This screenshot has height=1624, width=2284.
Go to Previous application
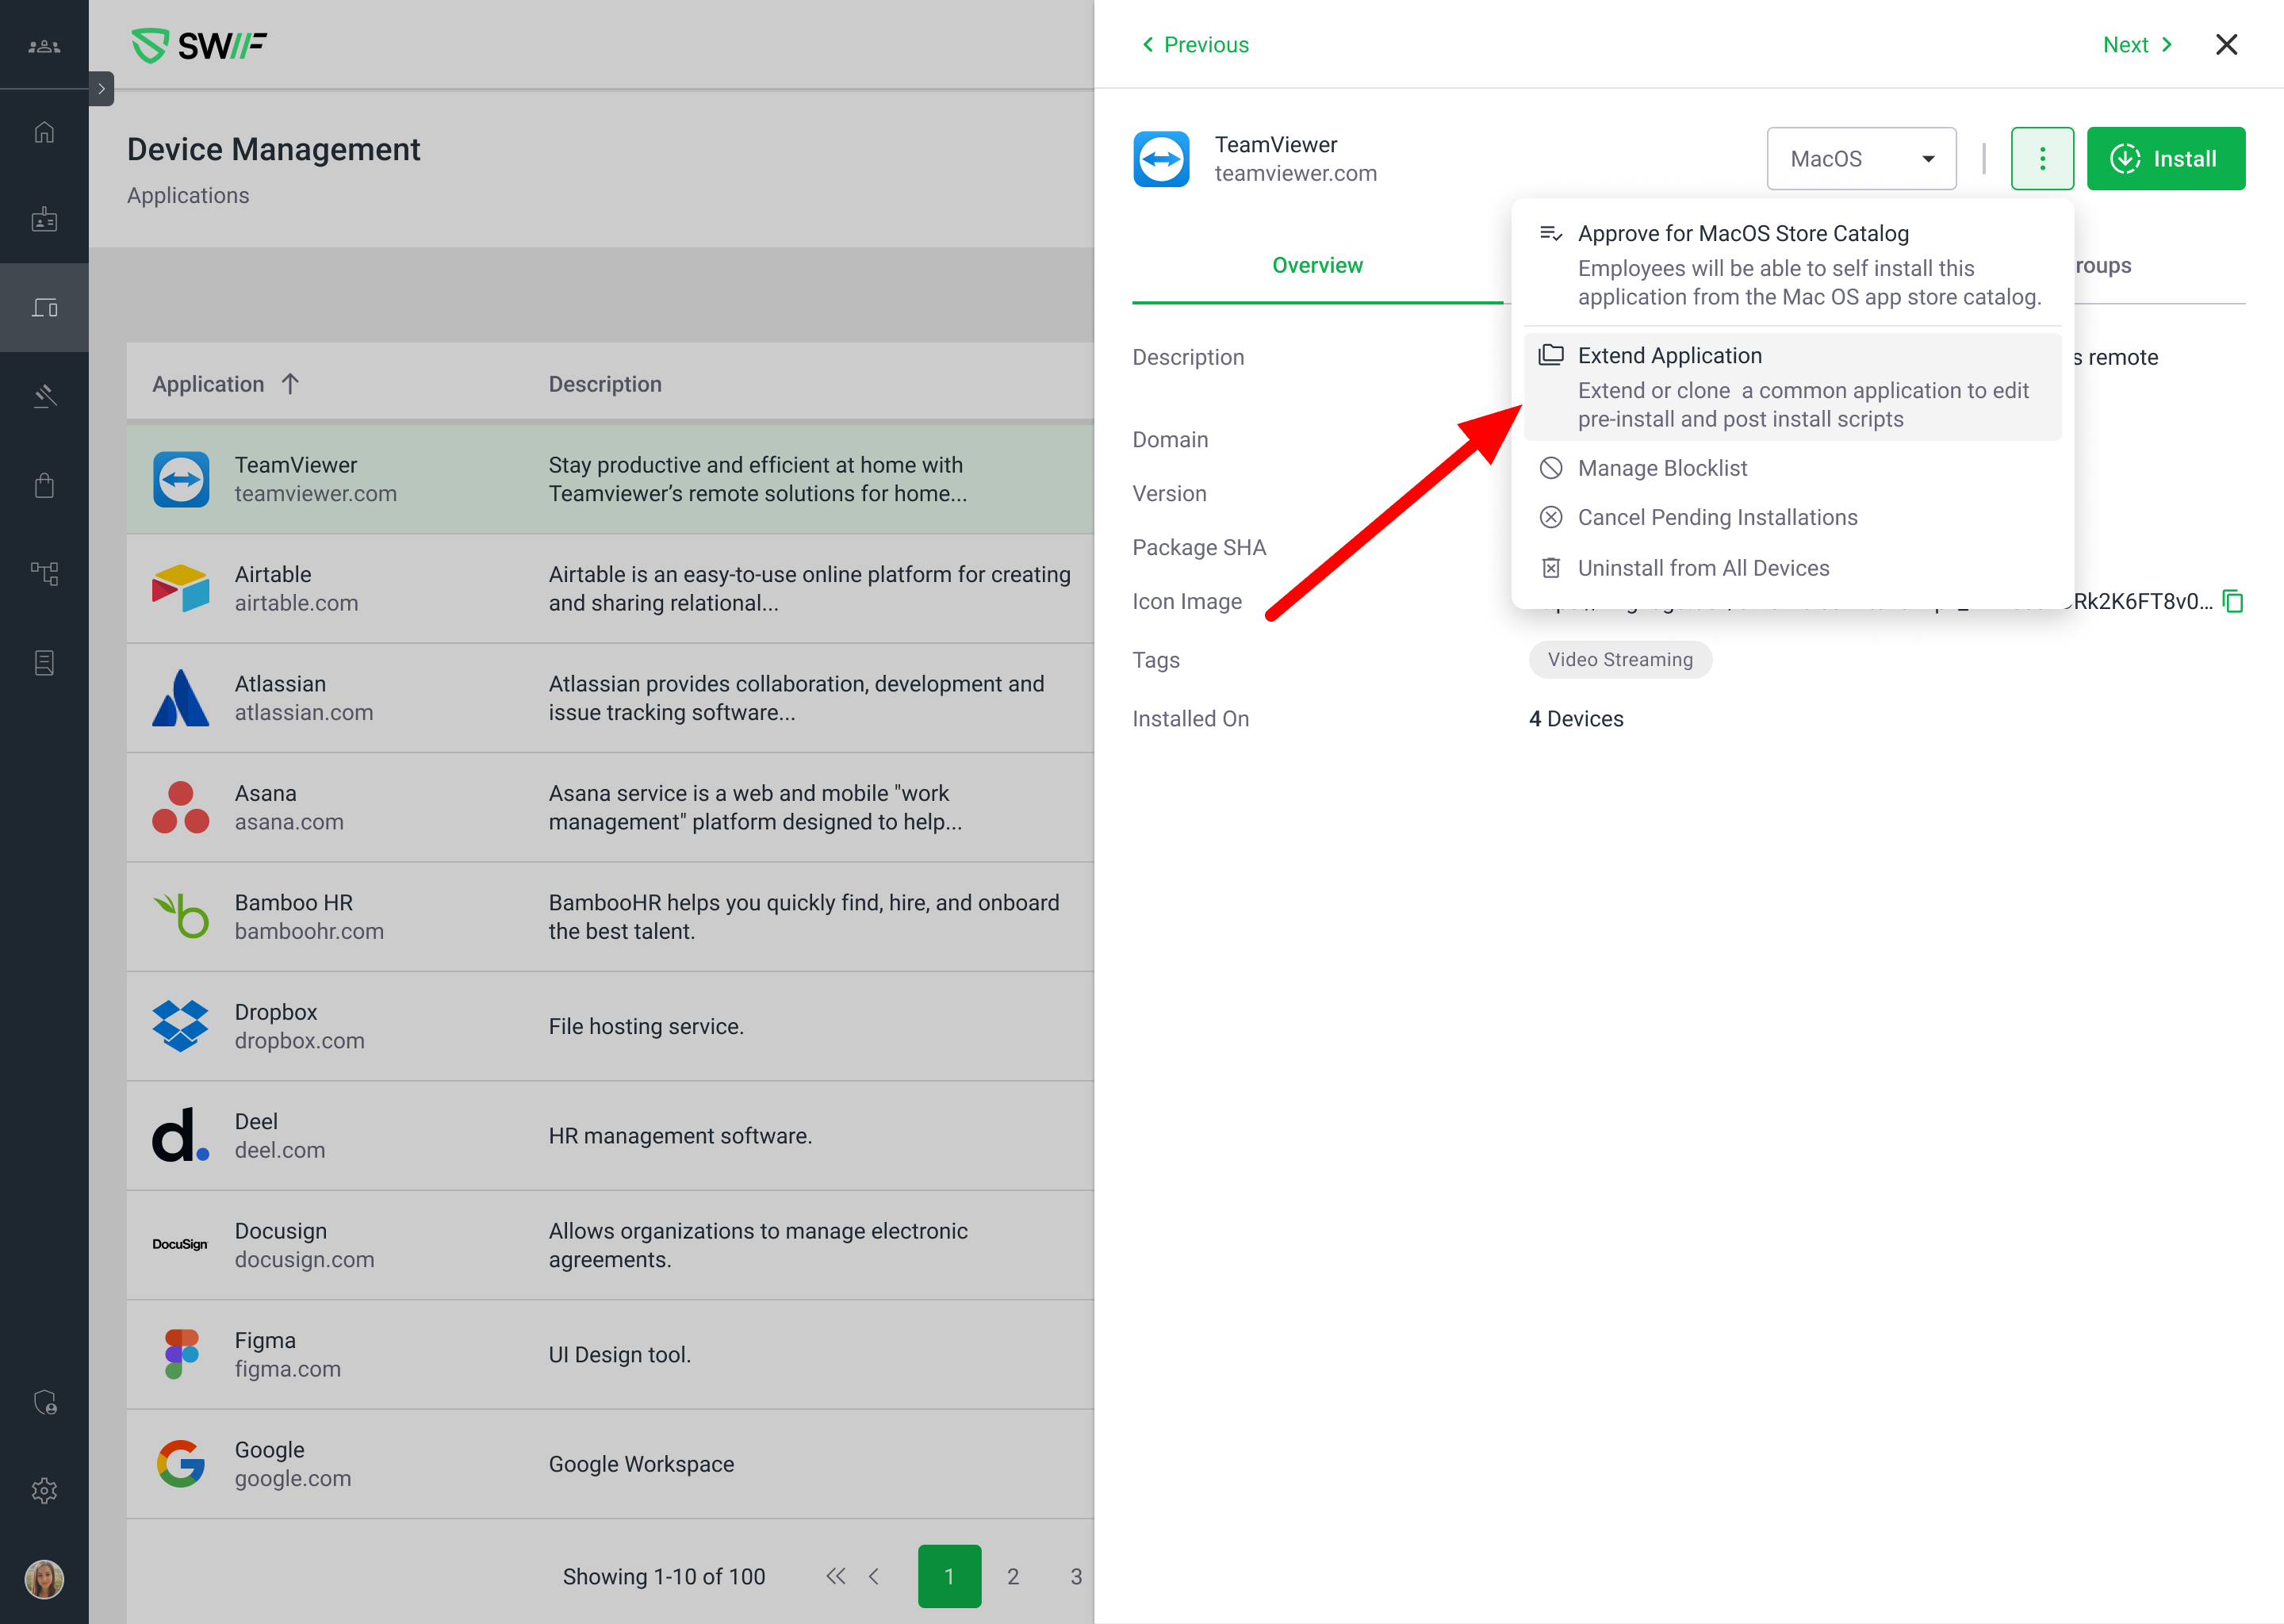pyautogui.click(x=1195, y=45)
